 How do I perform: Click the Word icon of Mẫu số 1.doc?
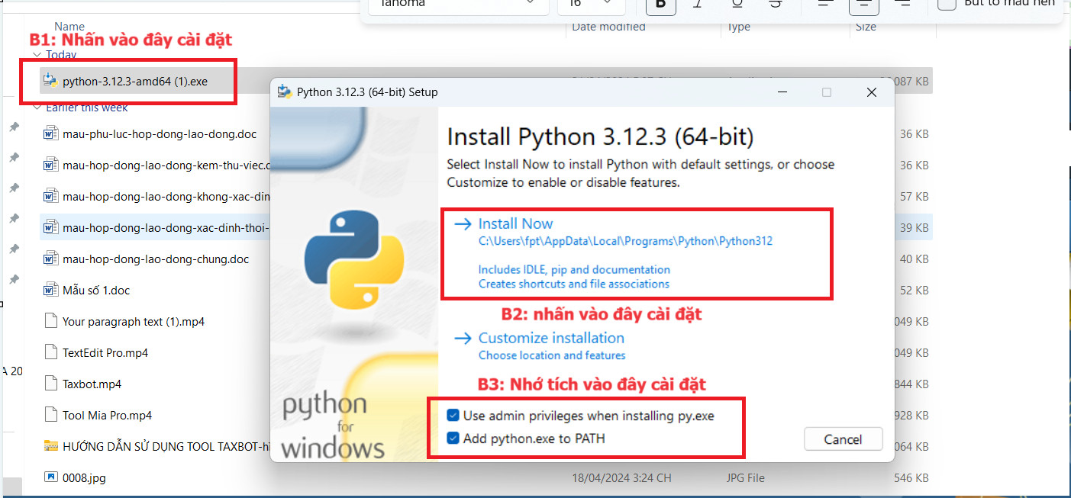(x=51, y=290)
